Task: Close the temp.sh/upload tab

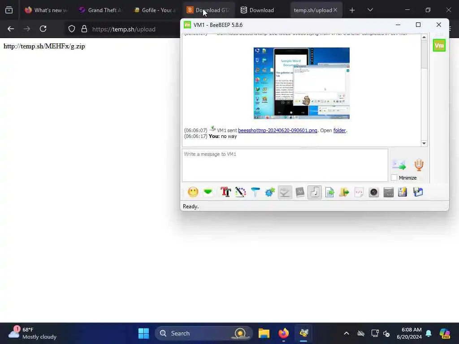Action: point(335,10)
